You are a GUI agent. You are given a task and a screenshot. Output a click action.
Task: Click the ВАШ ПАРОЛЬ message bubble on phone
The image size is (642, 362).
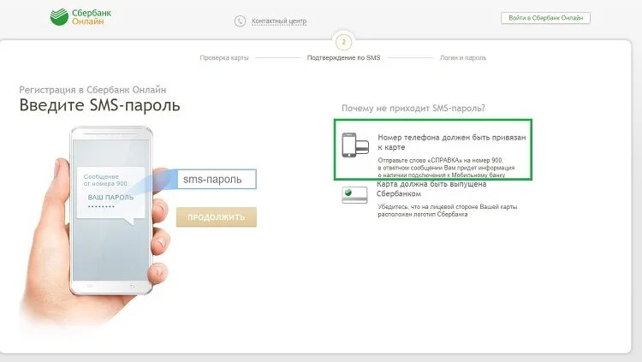click(x=111, y=196)
